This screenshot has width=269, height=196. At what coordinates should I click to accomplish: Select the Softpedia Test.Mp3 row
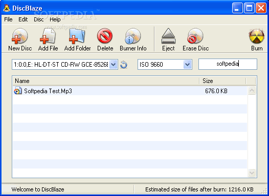coord(130,91)
